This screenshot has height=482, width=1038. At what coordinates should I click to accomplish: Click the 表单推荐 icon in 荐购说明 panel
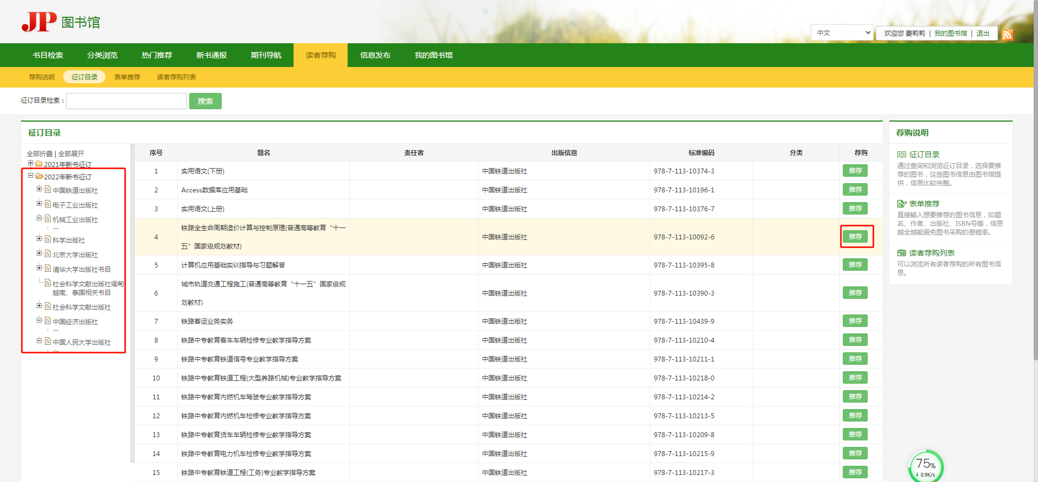tap(901, 204)
